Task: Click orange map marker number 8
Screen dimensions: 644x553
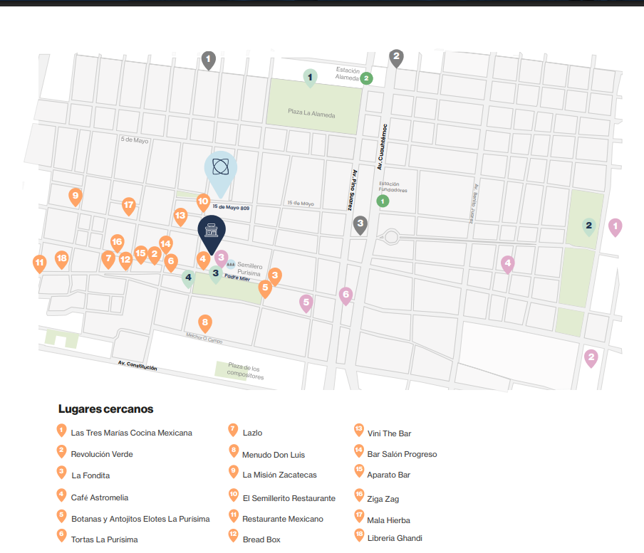Action: 205,324
